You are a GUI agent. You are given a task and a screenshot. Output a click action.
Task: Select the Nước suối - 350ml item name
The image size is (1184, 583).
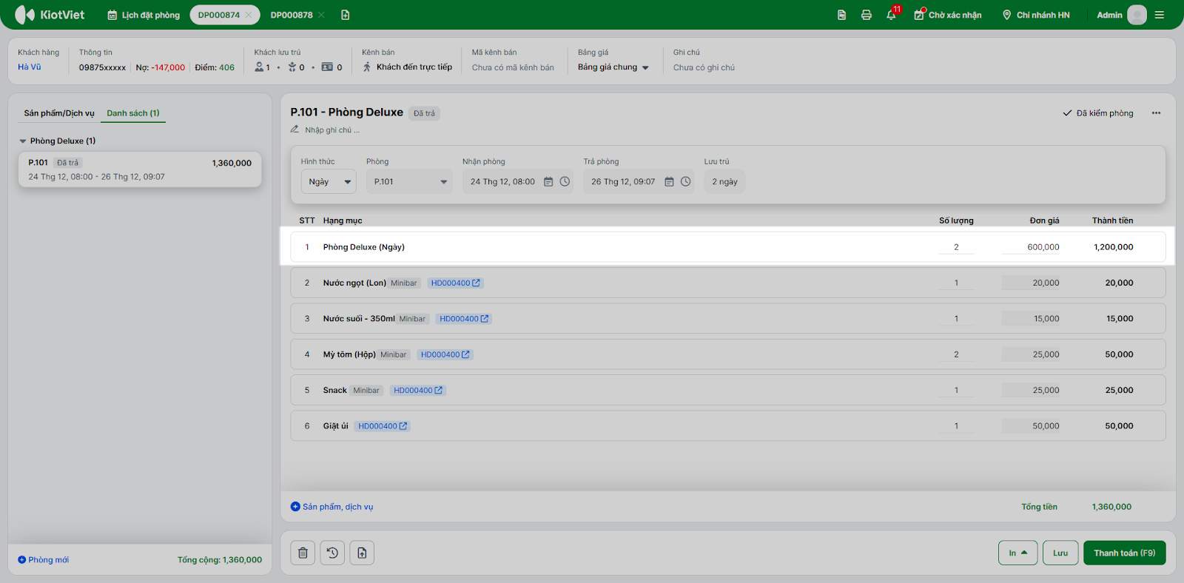pos(359,319)
